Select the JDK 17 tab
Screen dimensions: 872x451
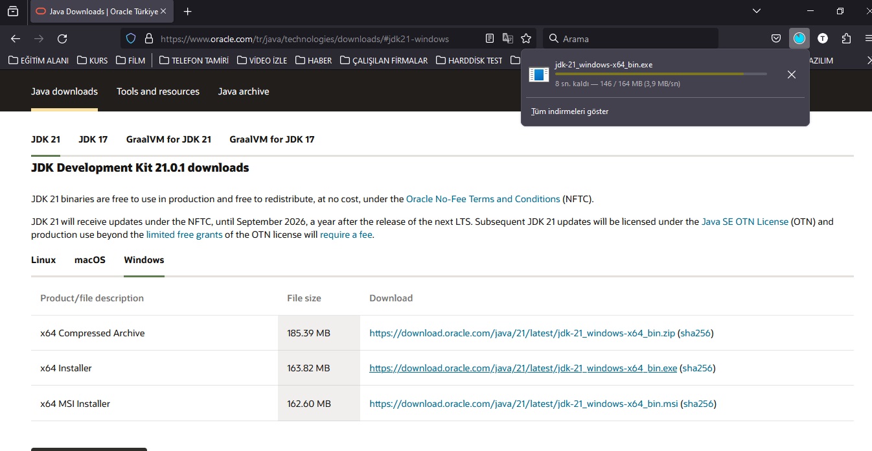pos(93,139)
